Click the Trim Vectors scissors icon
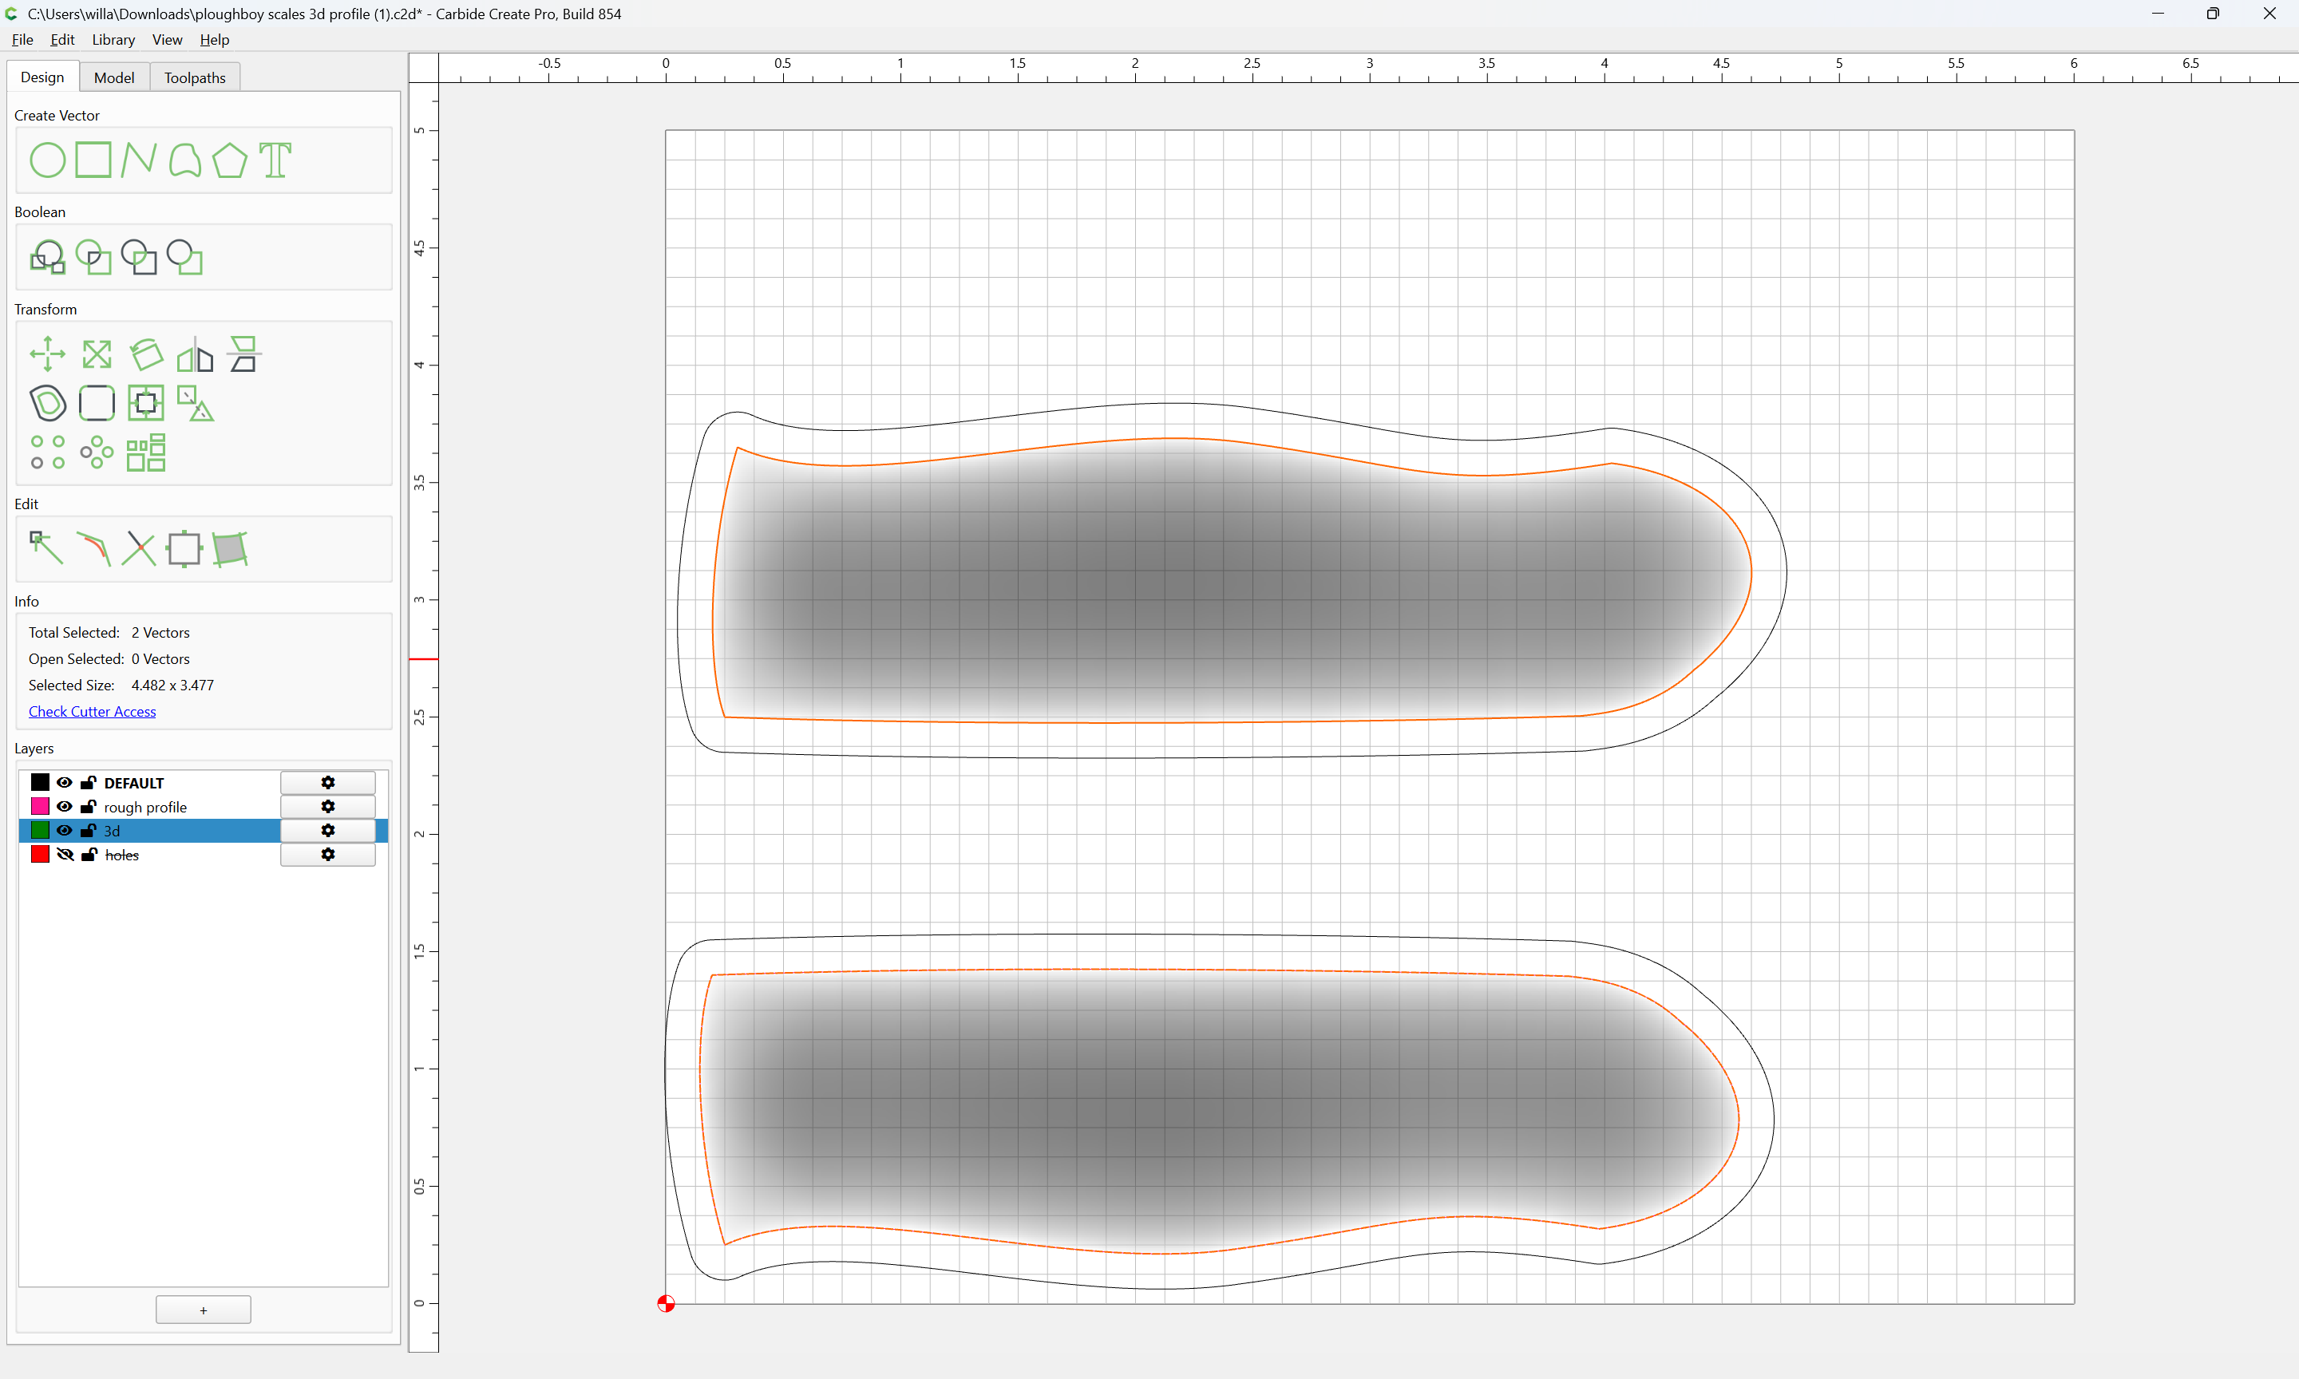The image size is (2299, 1379). coord(138,548)
